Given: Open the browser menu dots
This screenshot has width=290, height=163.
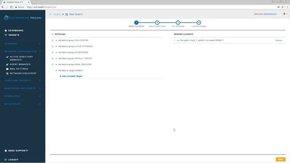Looking at the screenshot, I should [287, 7].
